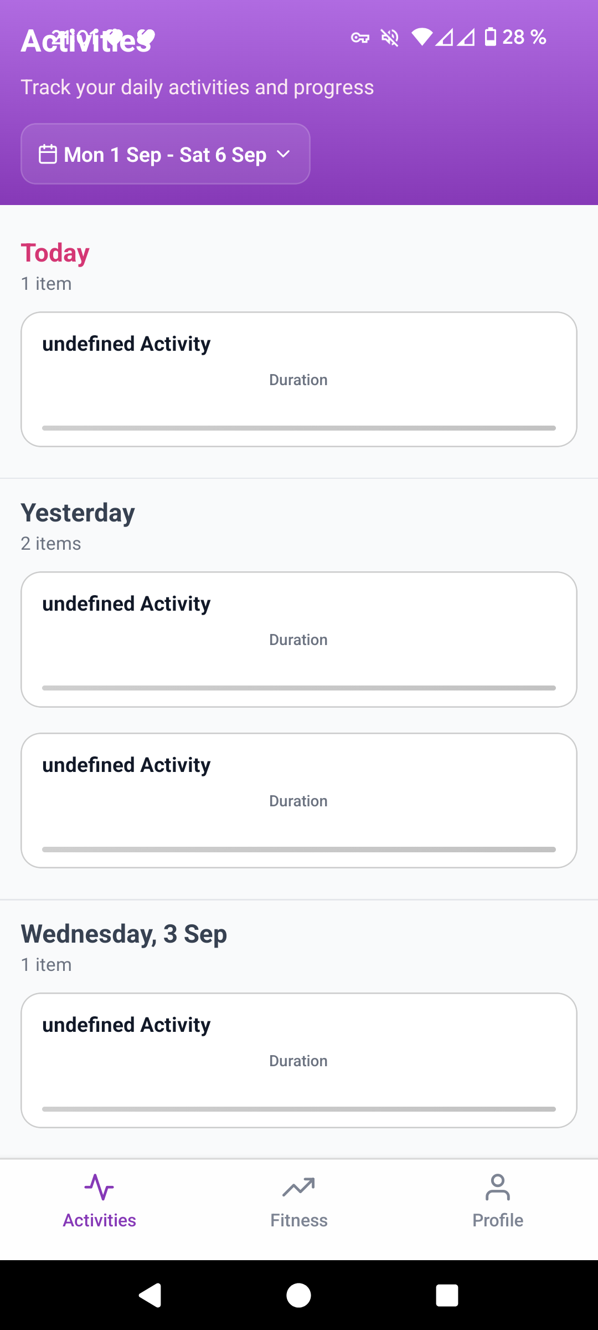Open the first Yesterday activity card
This screenshot has width=598, height=1330.
coord(299,639)
